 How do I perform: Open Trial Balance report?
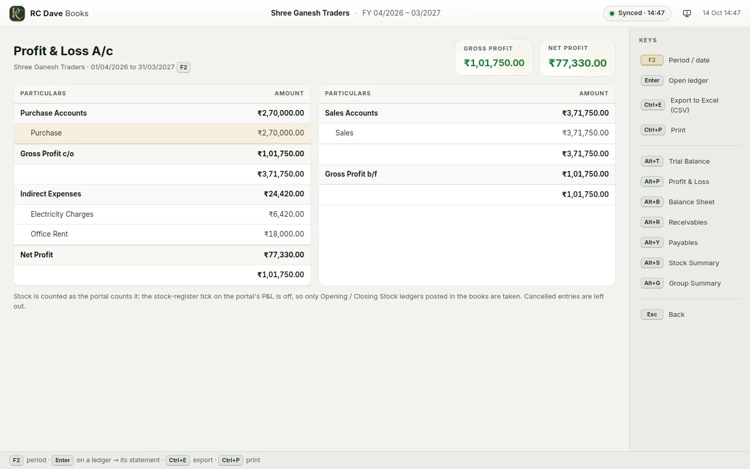690,161
